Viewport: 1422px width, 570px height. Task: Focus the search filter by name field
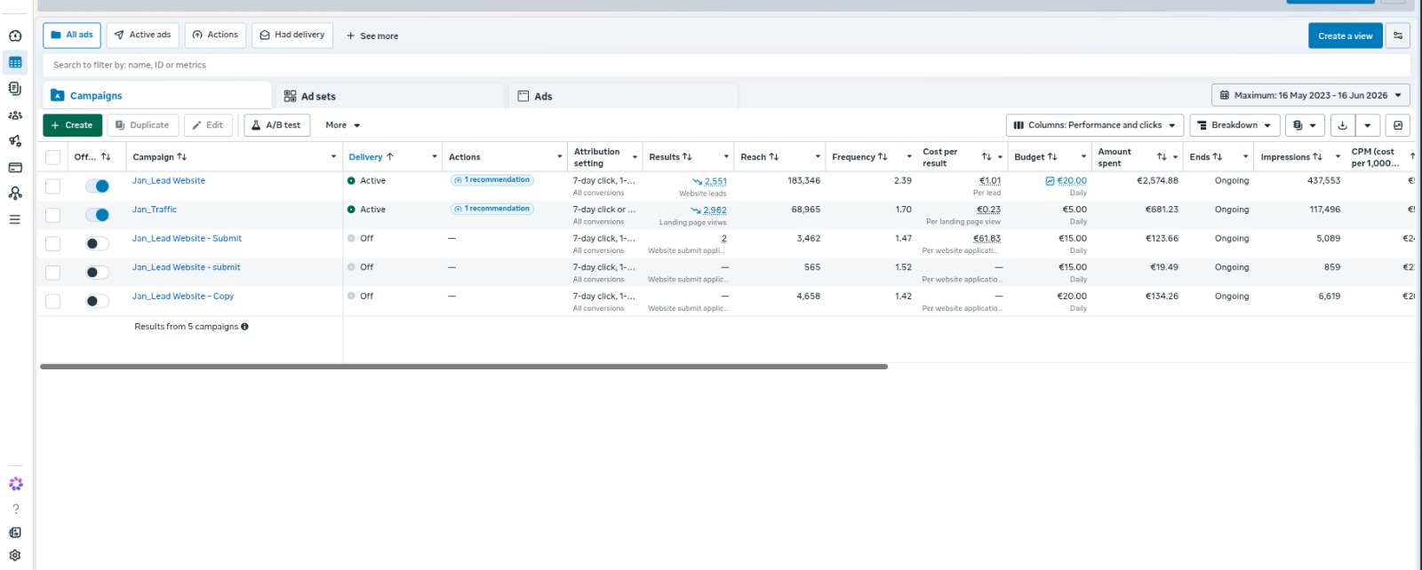[x=726, y=65]
